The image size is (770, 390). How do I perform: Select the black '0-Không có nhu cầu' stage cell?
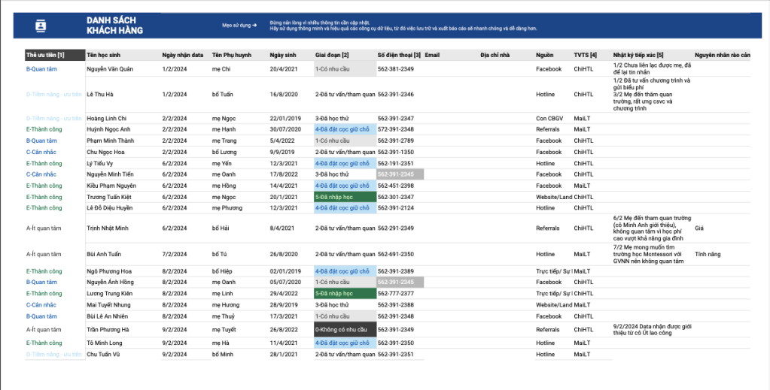coord(345,329)
